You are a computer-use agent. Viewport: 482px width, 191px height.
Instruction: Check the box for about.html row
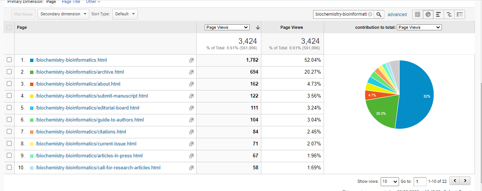click(x=9, y=84)
